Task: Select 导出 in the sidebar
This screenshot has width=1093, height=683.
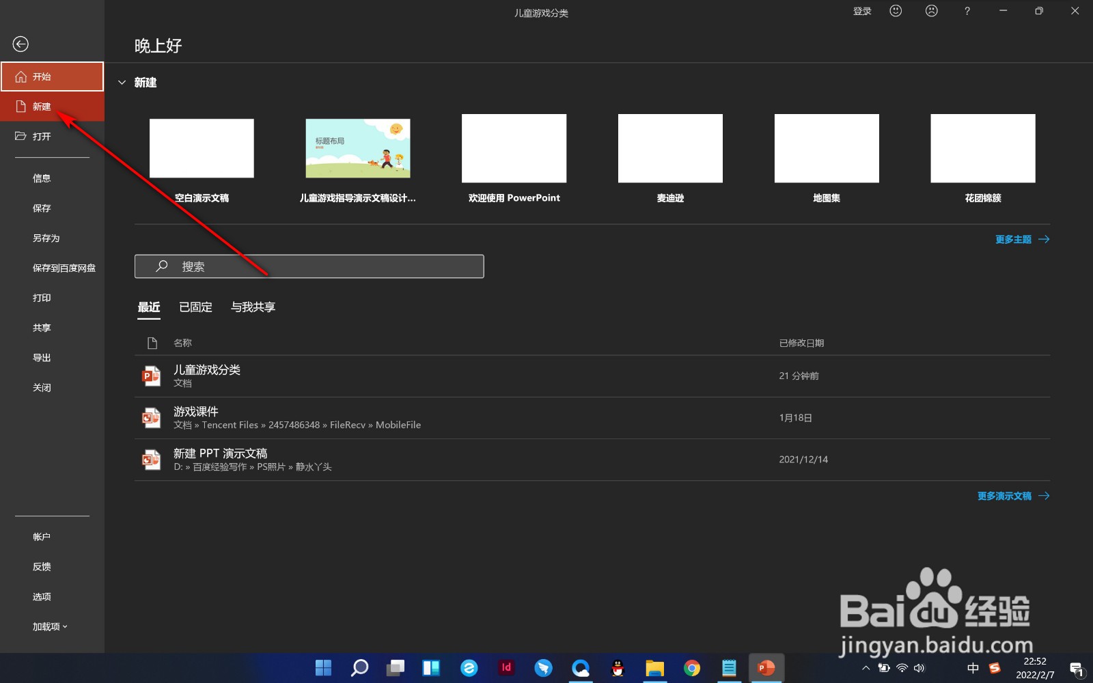Action: [x=42, y=358]
